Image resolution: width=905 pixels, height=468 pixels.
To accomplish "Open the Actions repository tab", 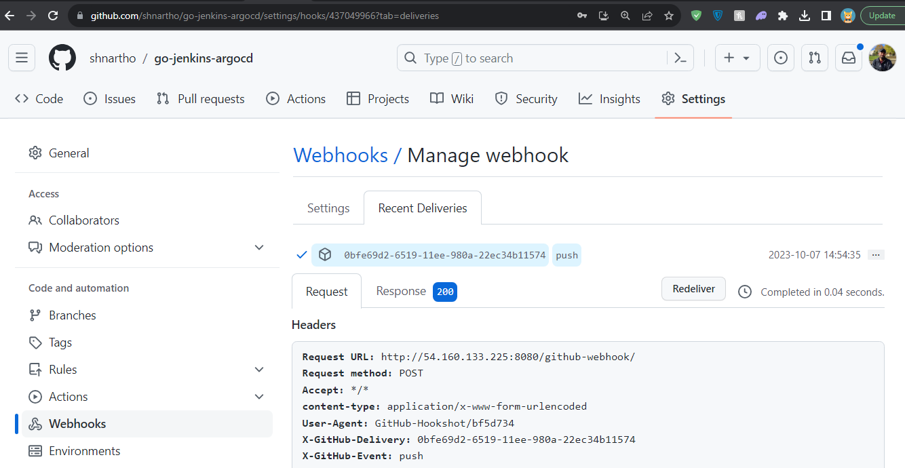I will pyautogui.click(x=296, y=99).
